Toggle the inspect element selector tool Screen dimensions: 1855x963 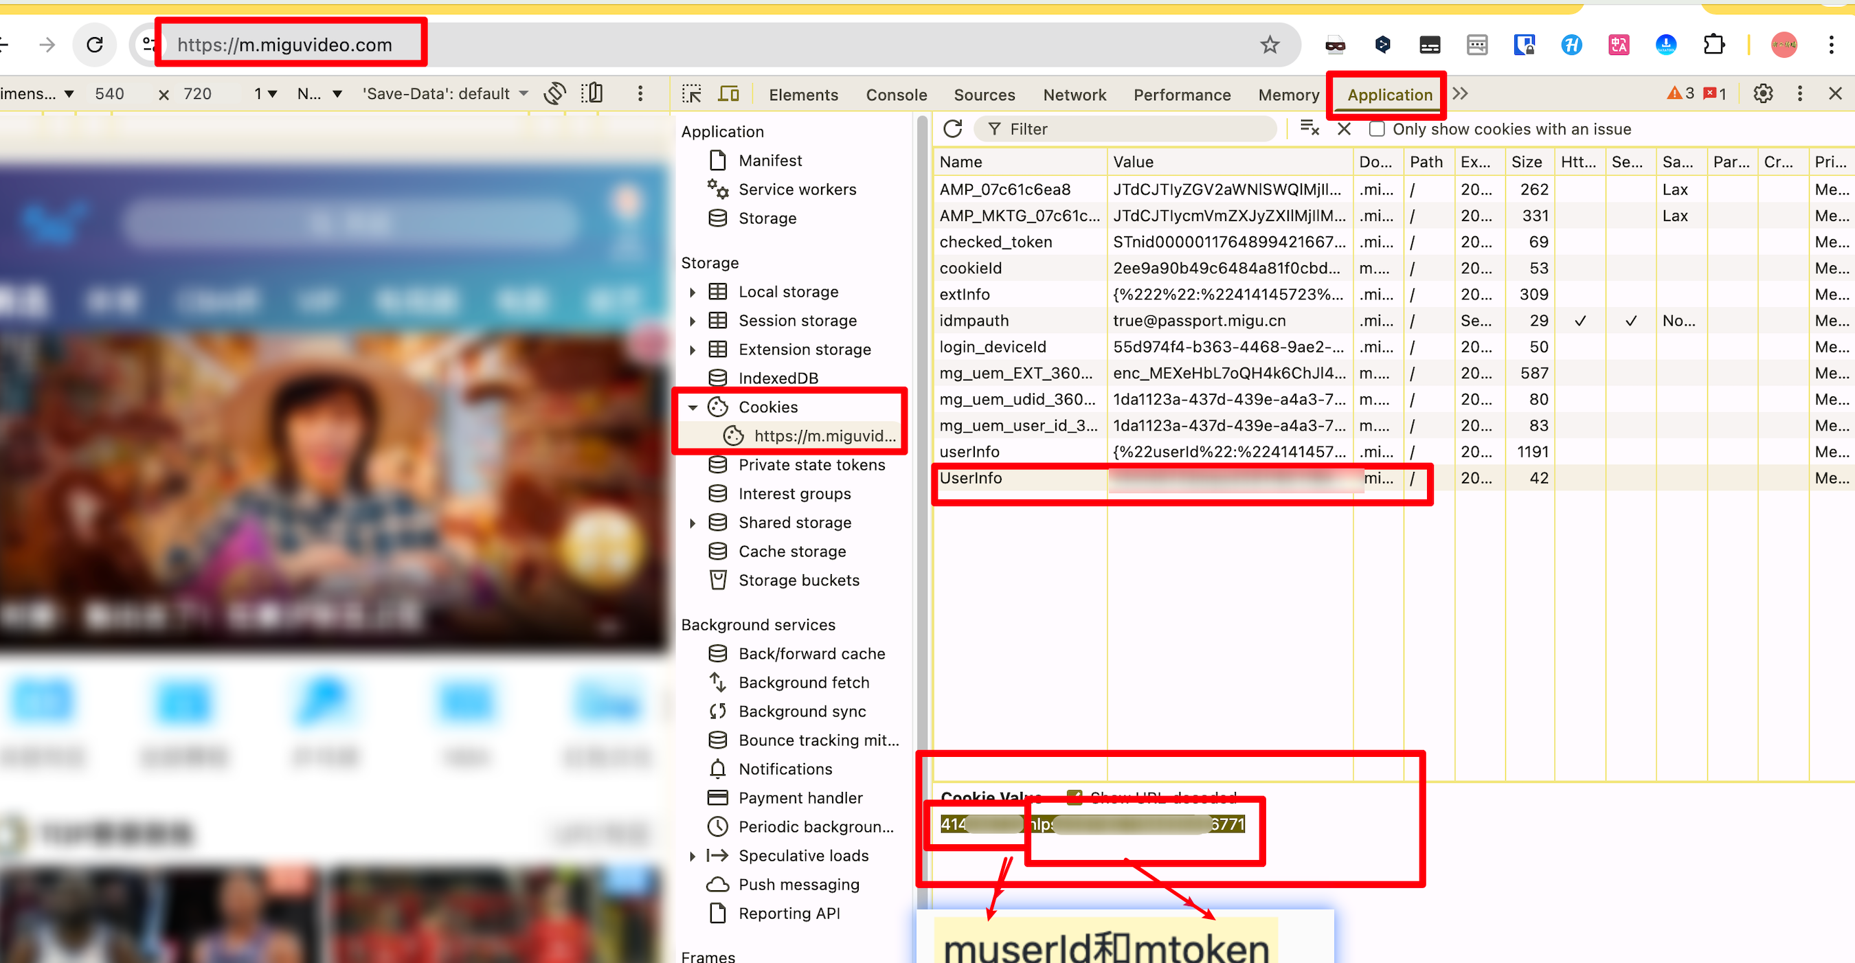tap(691, 93)
